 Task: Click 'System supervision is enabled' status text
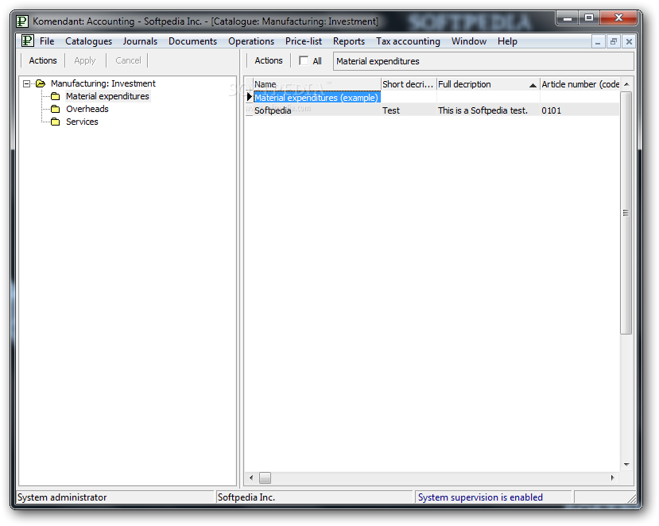click(x=480, y=497)
